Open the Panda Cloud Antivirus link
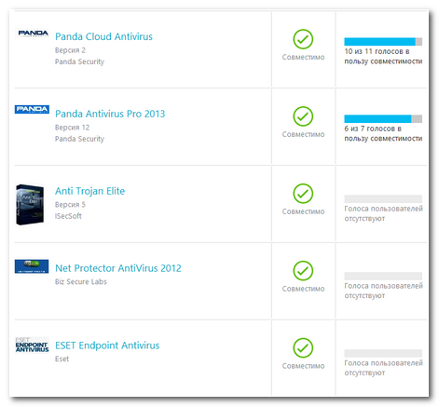This screenshot has width=439, height=407. [103, 36]
